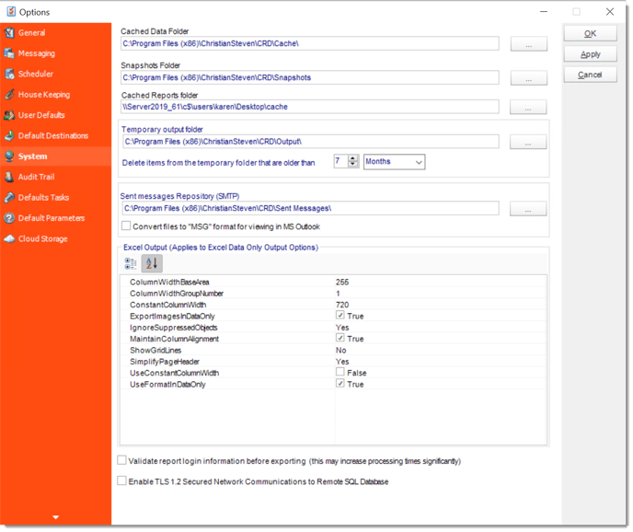Click the ConstantColumnWidth value 720
Viewport: 633px width, 532px height.
point(342,305)
